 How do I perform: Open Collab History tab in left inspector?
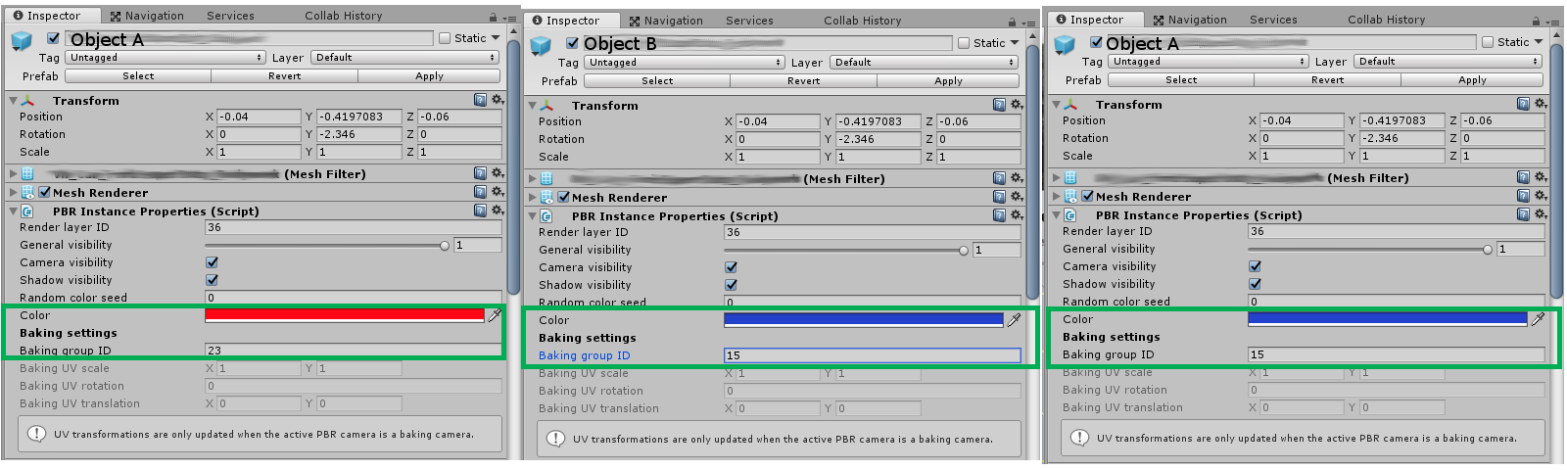click(344, 16)
